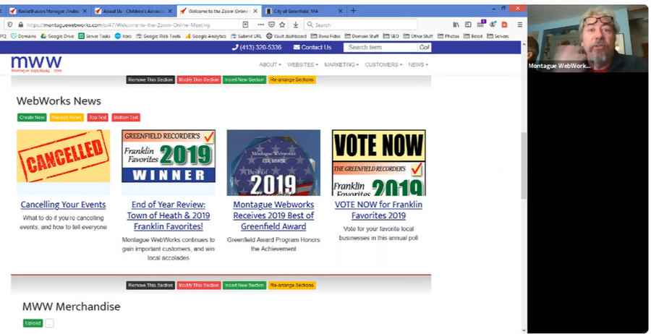Open the Firefox downloads arrow
The image size is (651, 334).
coord(296,25)
